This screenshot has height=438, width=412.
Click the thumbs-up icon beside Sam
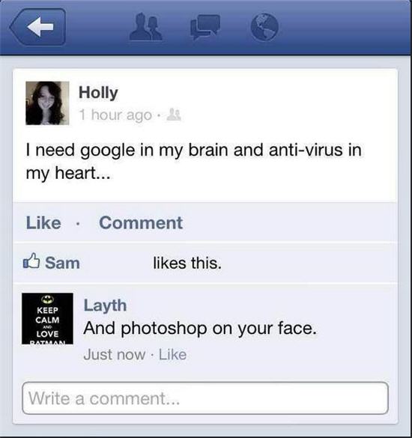[x=31, y=261]
